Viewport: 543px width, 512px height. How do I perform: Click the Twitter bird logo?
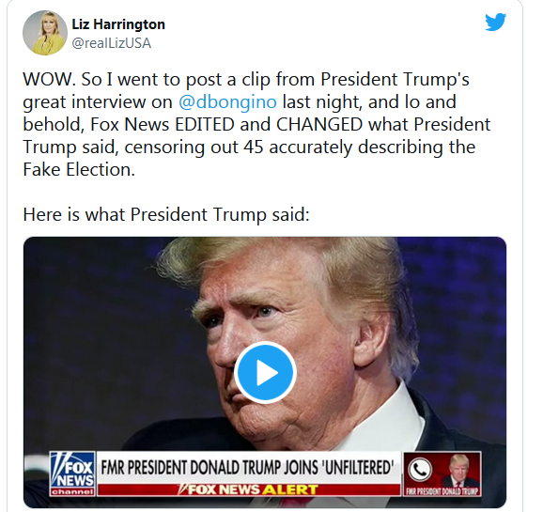495,23
